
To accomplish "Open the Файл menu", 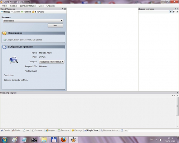I will pyautogui.click(x=5, y=6).
